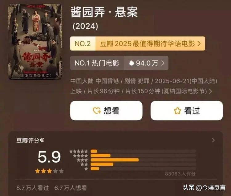Click the four-star rating row icon
The image size is (231, 196).
point(80,156)
